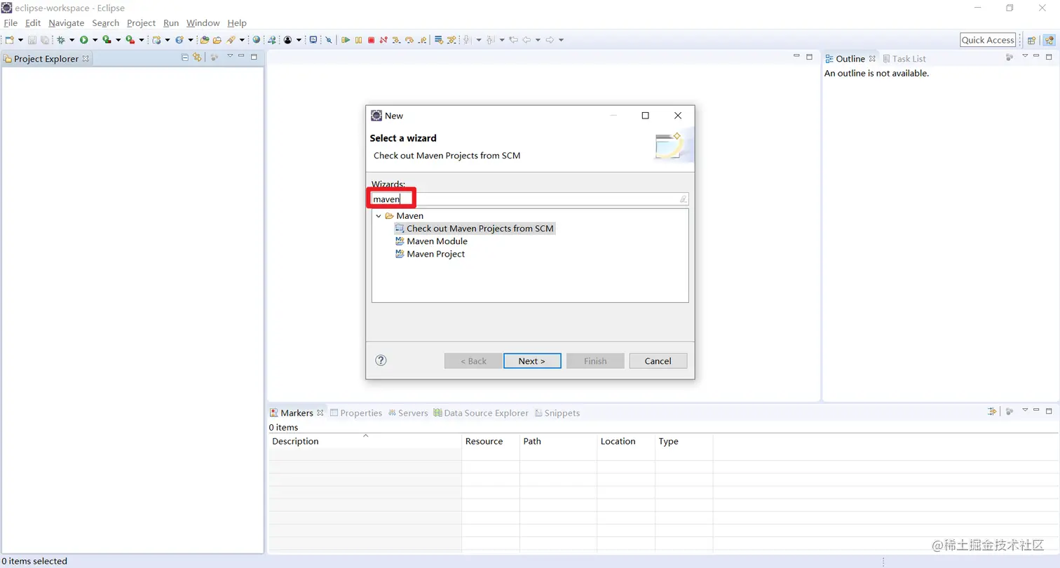Switch to the Snippets tab
Viewport: 1060px width, 568px height.
(x=557, y=413)
